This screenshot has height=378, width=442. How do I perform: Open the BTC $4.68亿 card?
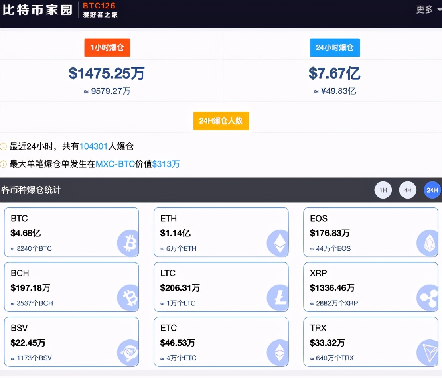pyautogui.click(x=71, y=232)
